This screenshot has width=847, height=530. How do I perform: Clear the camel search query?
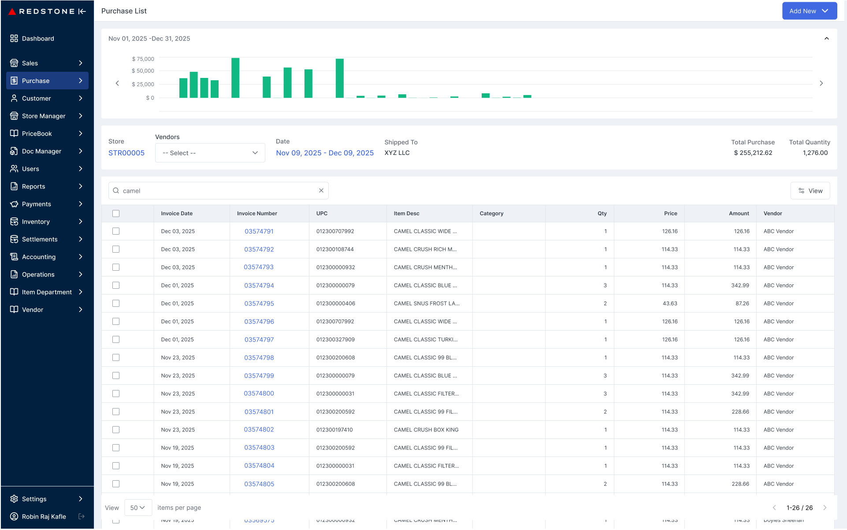tap(321, 190)
